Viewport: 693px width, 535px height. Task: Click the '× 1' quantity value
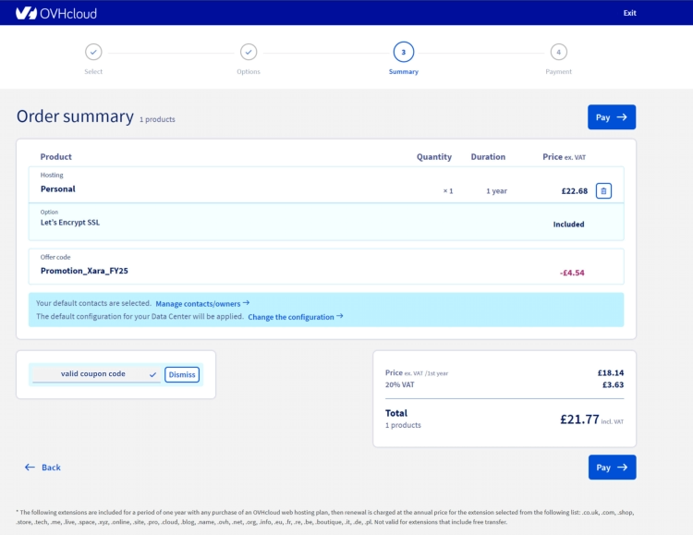coord(448,191)
